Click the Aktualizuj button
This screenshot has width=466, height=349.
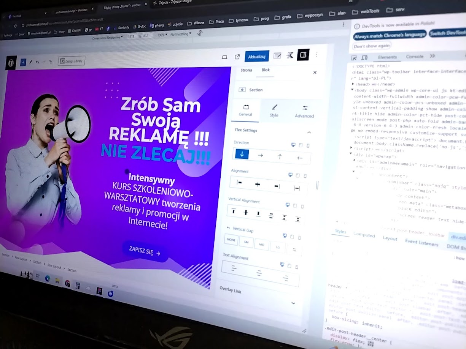(257, 56)
